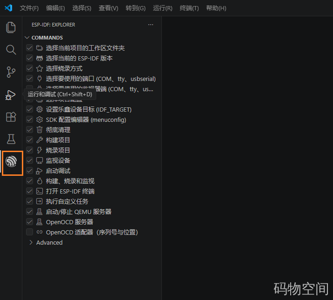This screenshot has height=300, width=333.
Task: Toggle checkbox for 彻底清理
Action: (29, 130)
